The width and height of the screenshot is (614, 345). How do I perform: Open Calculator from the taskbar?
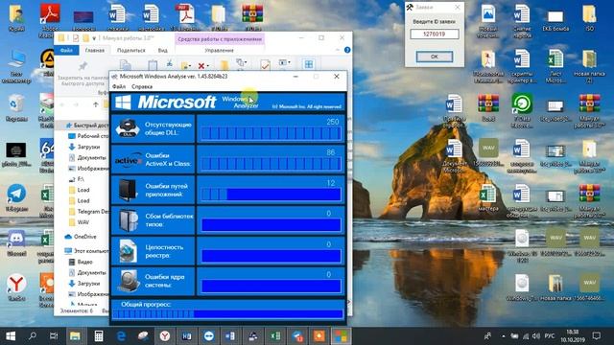pyautogui.click(x=99, y=336)
